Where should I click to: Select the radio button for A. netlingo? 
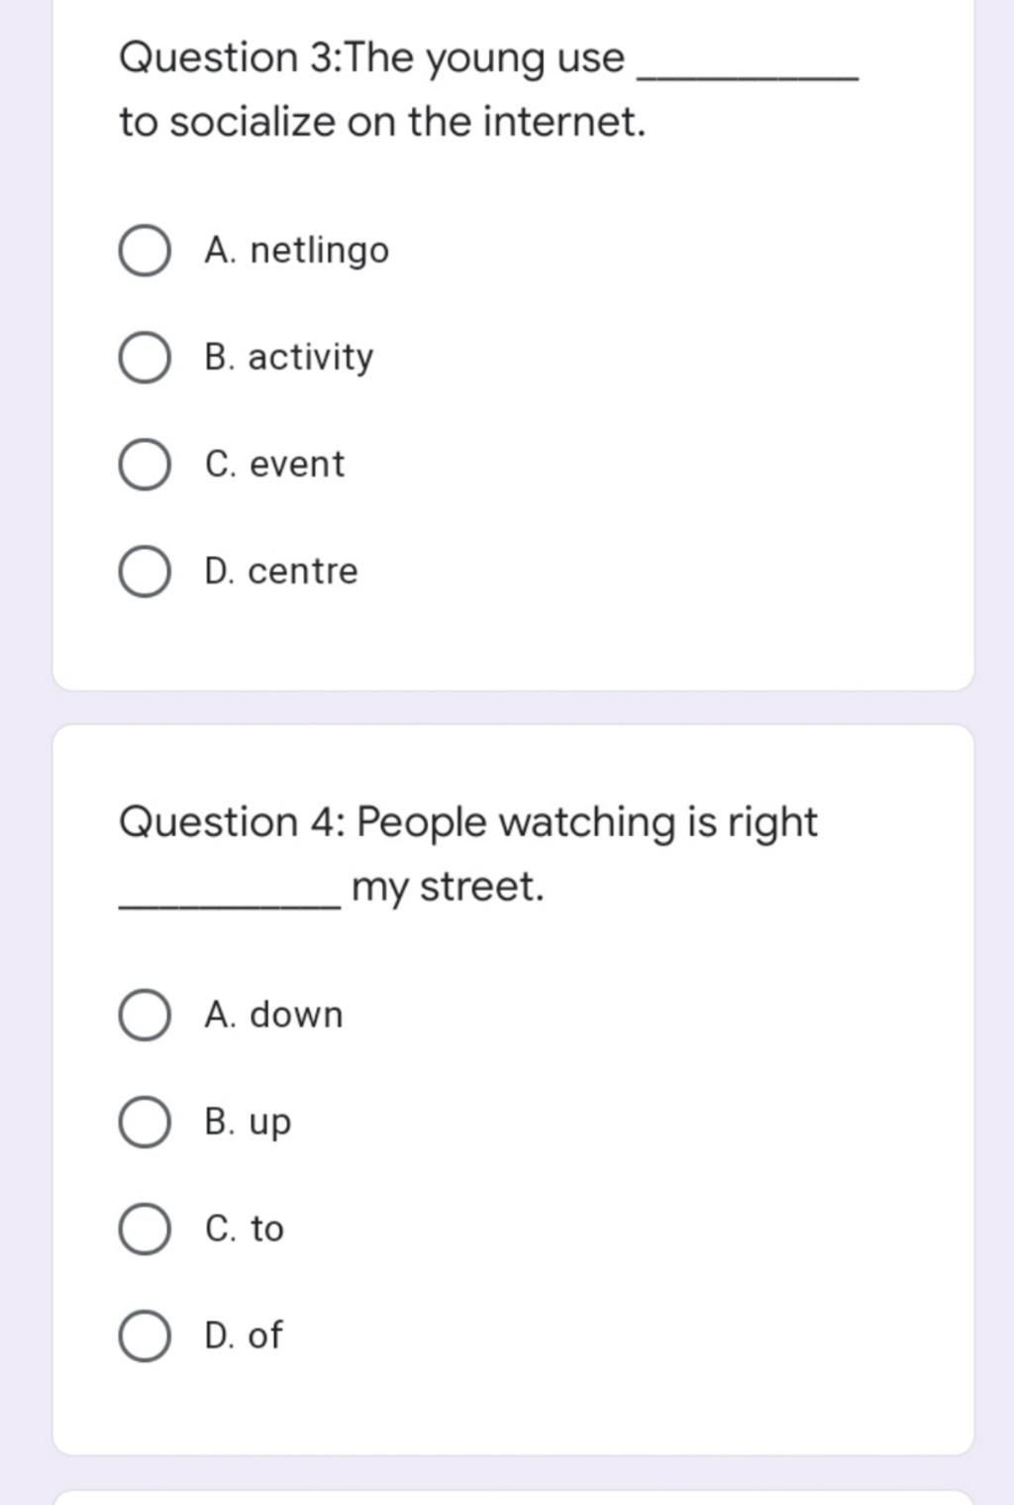[145, 251]
